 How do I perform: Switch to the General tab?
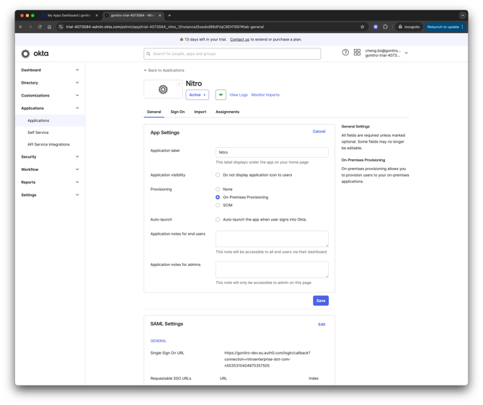154,112
